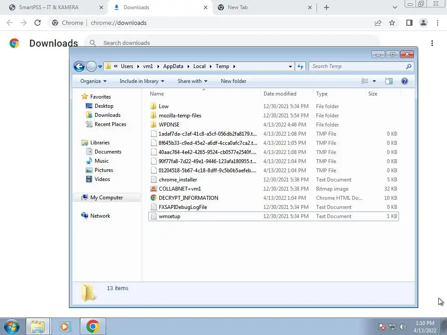This screenshot has width=447, height=335.
Task: Click the New folder button
Action: click(234, 81)
